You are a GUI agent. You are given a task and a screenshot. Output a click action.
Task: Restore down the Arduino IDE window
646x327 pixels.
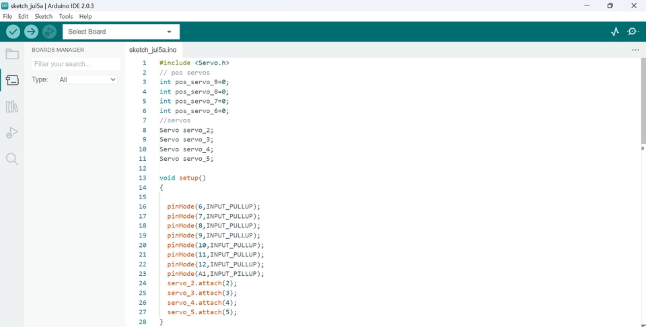tap(610, 6)
